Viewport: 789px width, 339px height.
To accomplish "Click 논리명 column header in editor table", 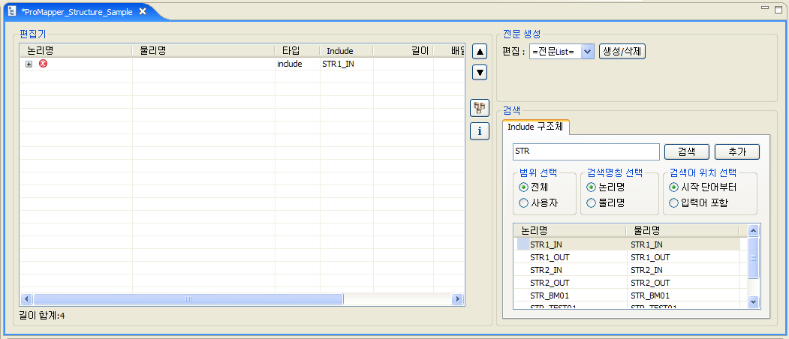I will (77, 51).
